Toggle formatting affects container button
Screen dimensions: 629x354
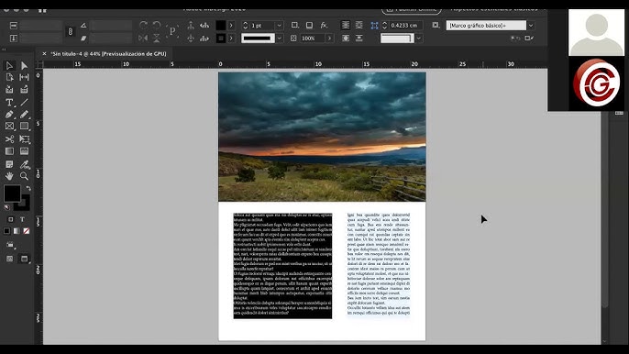(10, 219)
